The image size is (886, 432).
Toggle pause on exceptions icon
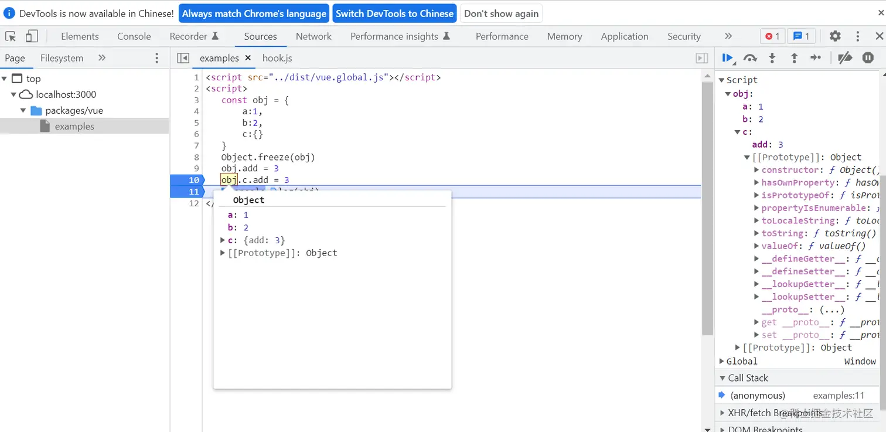(868, 58)
